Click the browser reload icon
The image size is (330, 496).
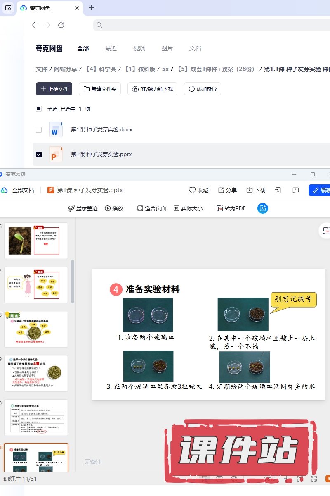[x=61, y=25]
